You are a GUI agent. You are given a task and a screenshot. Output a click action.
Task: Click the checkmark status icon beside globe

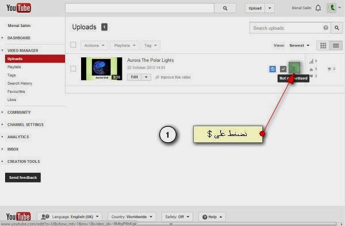283,69
